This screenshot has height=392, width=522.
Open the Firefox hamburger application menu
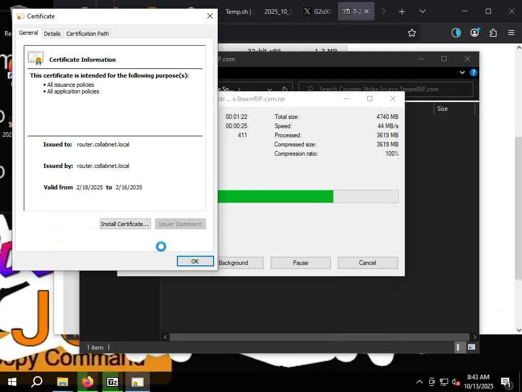point(511,33)
